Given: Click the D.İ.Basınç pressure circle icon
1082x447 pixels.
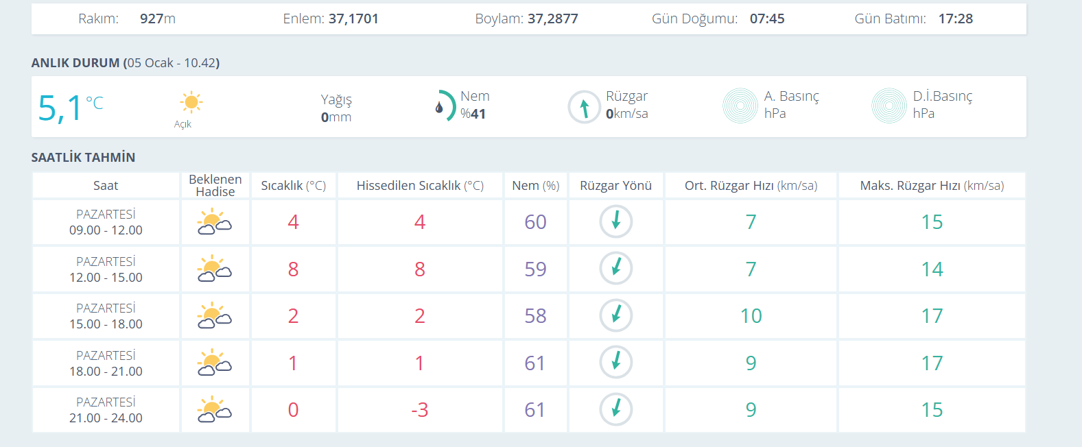Looking at the screenshot, I should (x=889, y=106).
